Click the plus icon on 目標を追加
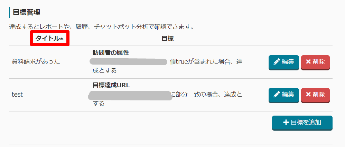 286,122
